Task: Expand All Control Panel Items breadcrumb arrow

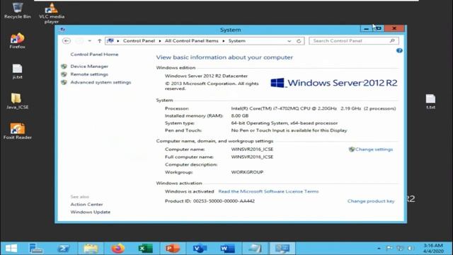Action: [224, 41]
